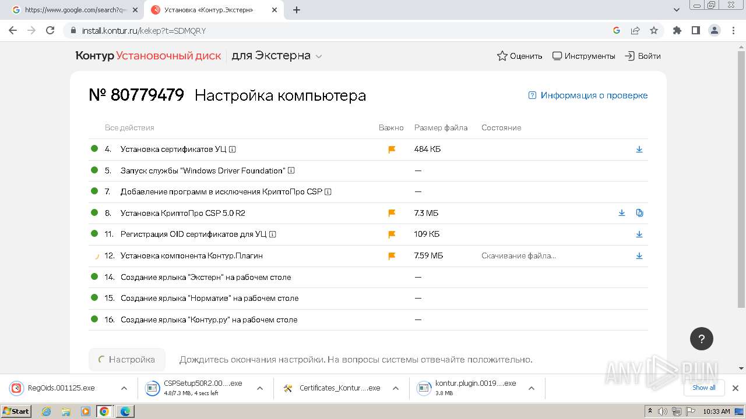This screenshot has width=746, height=419.
Task: Open a new browser tab
Action: pyautogui.click(x=297, y=10)
